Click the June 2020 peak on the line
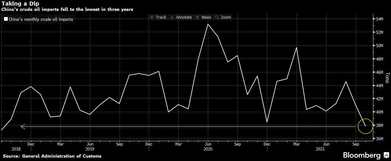The height and width of the screenshot is (161, 391). [x=208, y=24]
